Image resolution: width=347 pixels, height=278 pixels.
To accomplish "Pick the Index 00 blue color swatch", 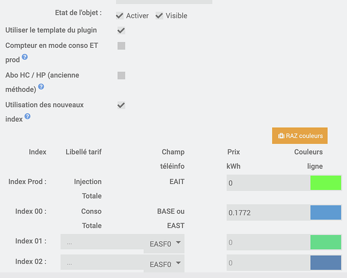I will click(326, 212).
